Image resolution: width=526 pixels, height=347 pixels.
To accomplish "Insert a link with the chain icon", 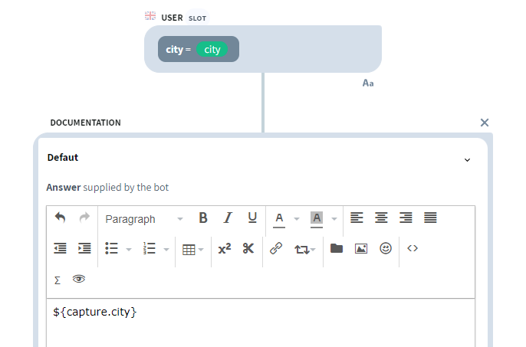I will [276, 248].
